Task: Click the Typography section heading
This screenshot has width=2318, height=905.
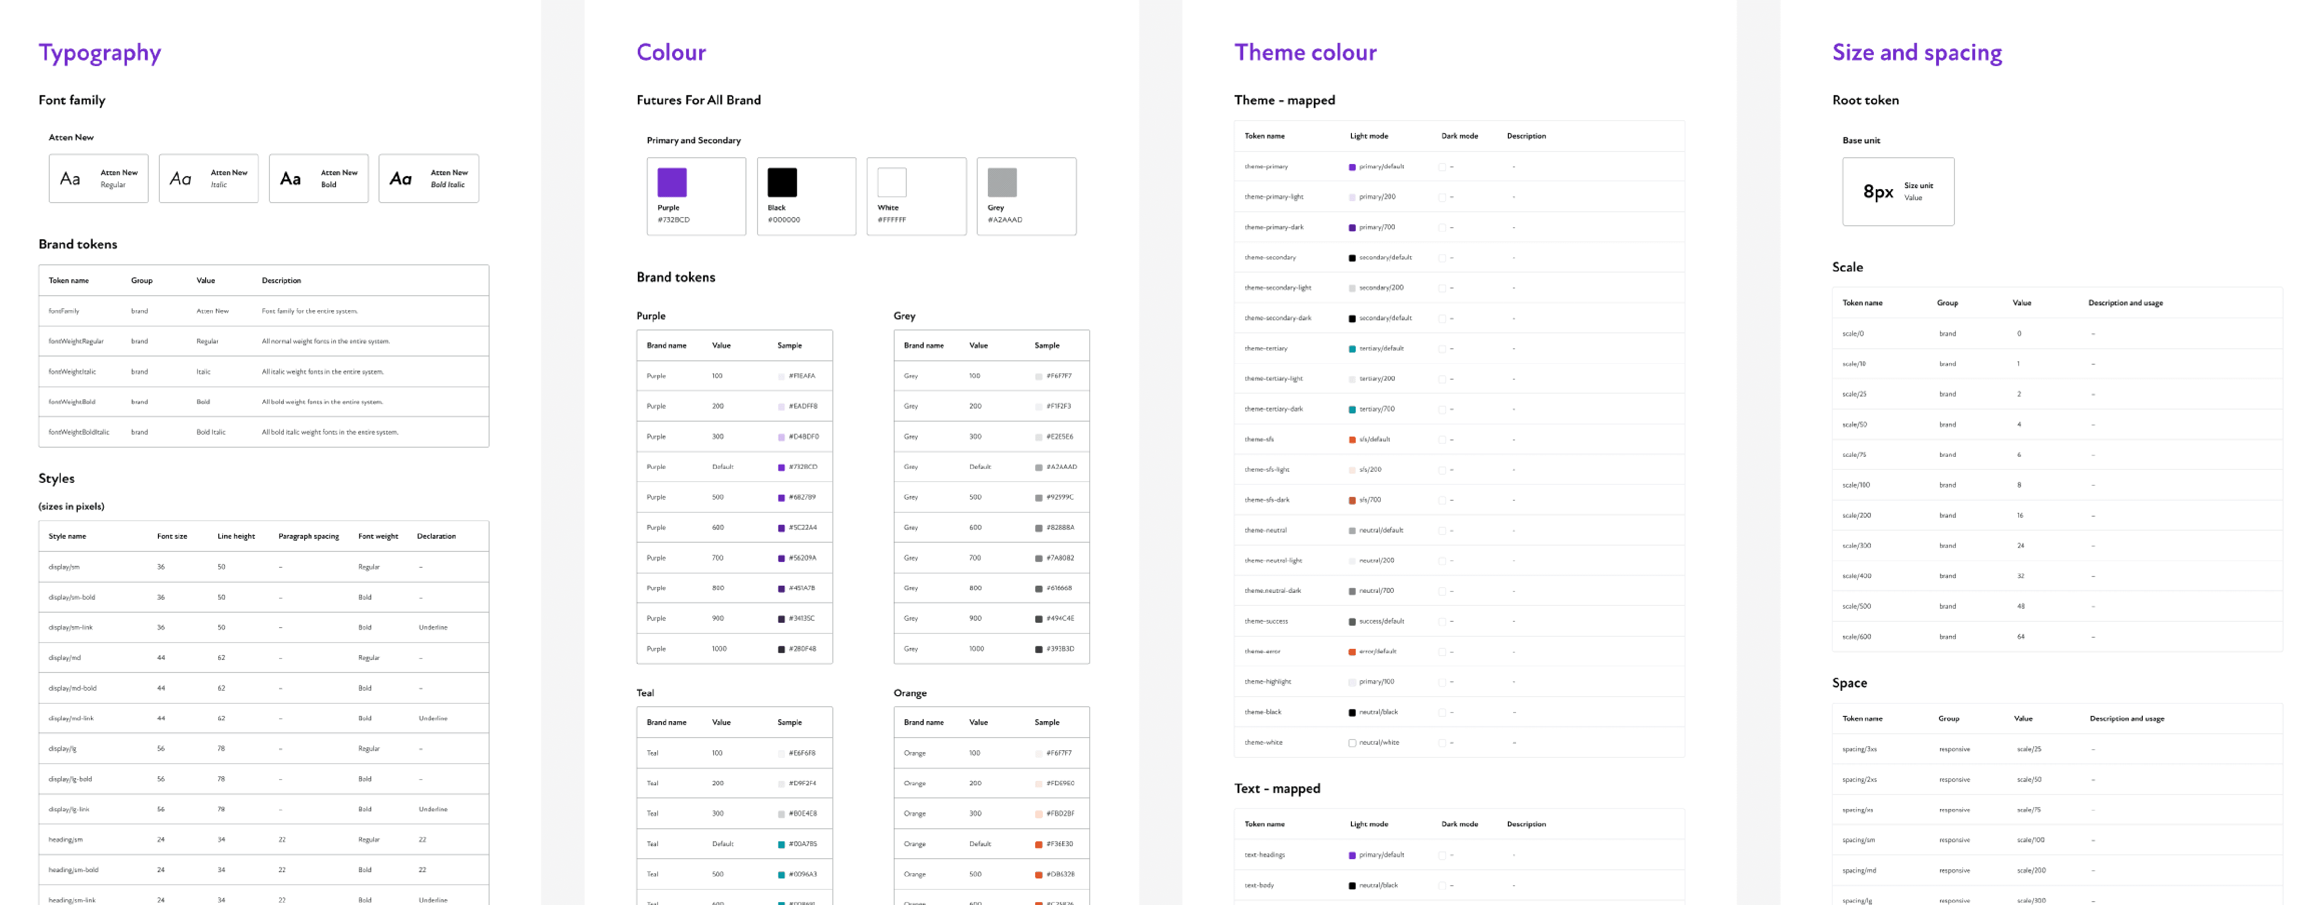Action: [100, 52]
